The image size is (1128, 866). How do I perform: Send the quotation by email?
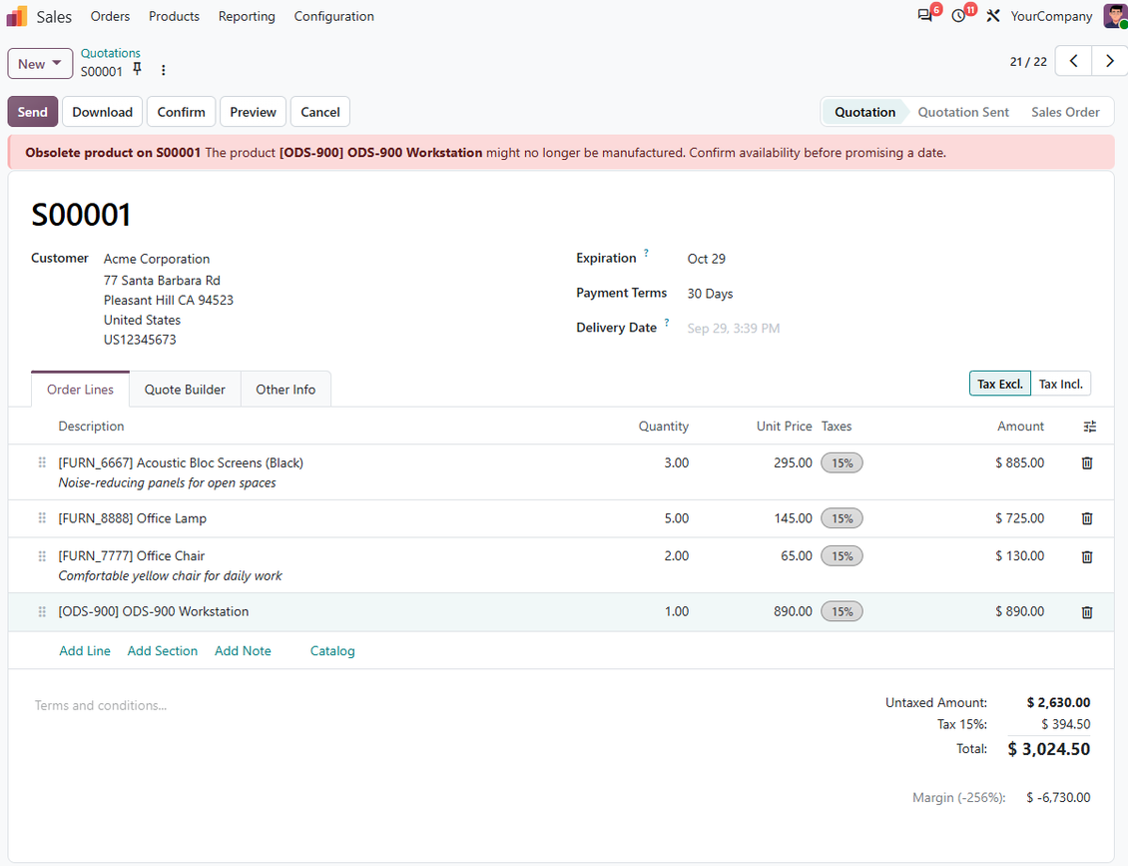pyautogui.click(x=32, y=112)
